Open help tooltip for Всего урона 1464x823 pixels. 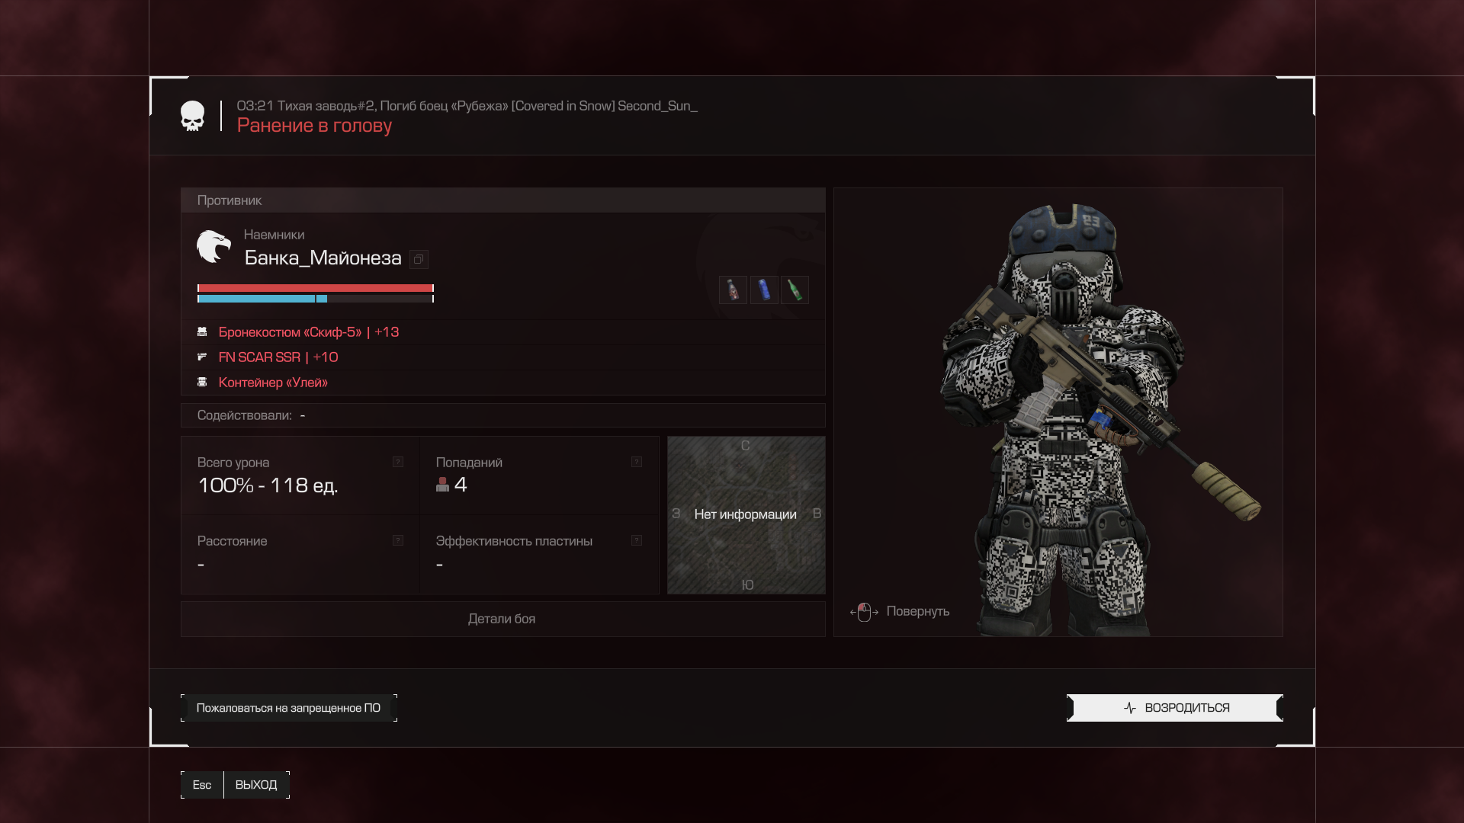point(398,462)
